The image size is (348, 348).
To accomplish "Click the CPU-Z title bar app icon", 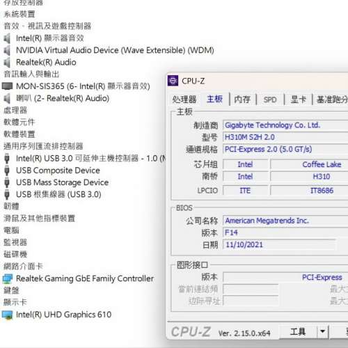I will pyautogui.click(x=173, y=81).
